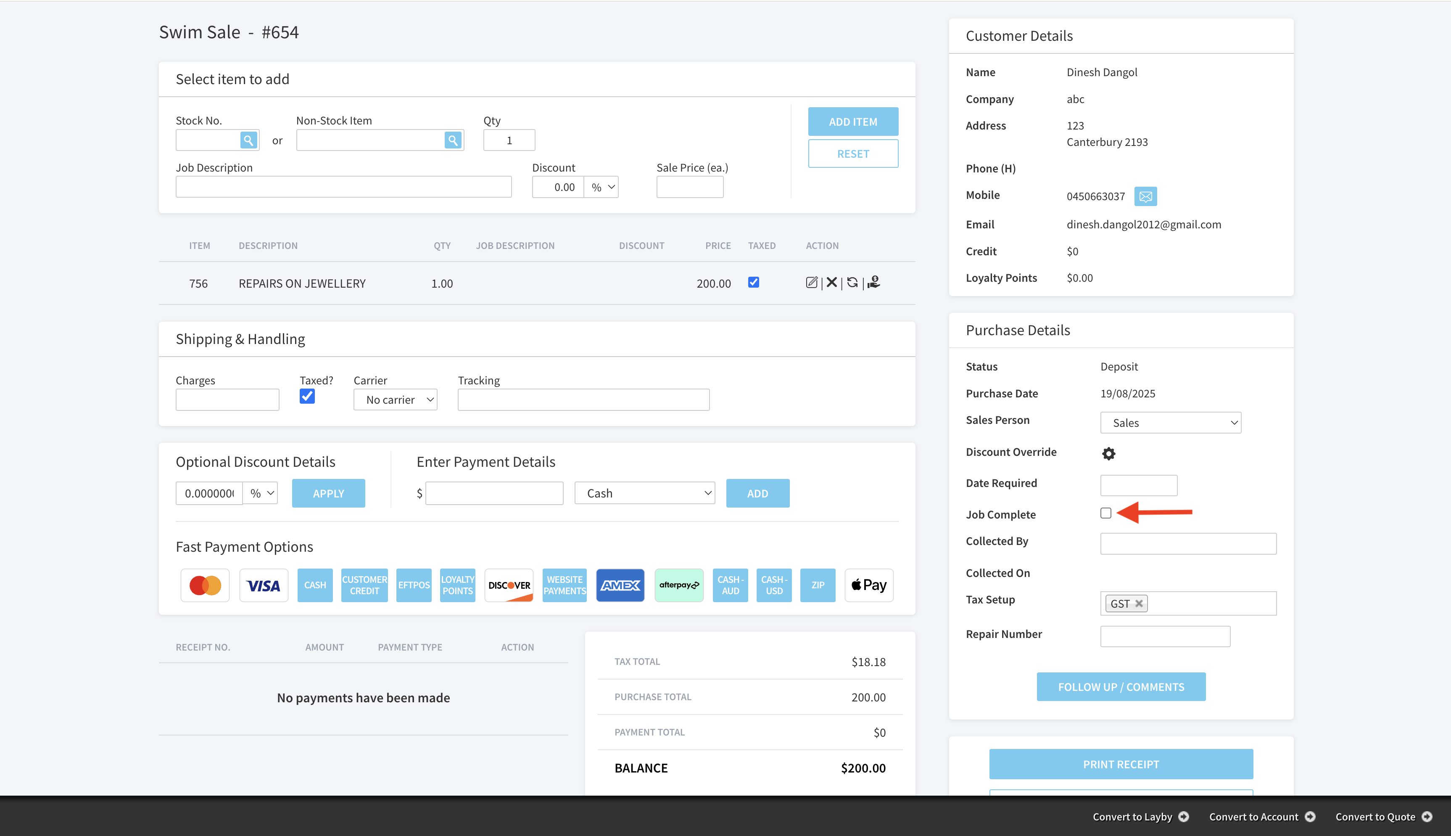Open the Sales Person dropdown
Screen dimensions: 1451x836
click(1171, 423)
